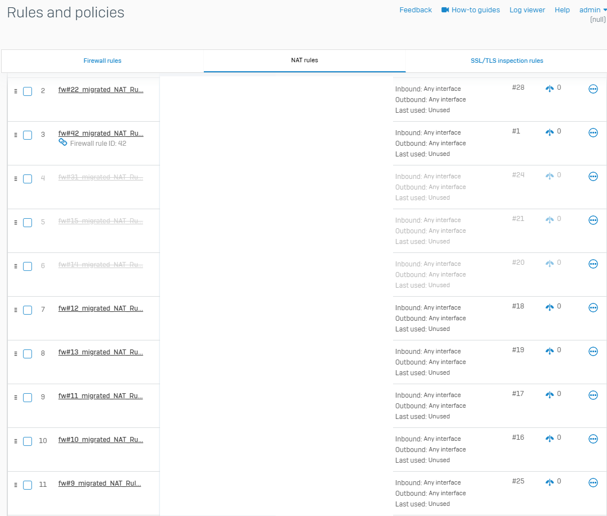Click the Feedback link in the header
This screenshot has width=607, height=516.
[x=416, y=10]
